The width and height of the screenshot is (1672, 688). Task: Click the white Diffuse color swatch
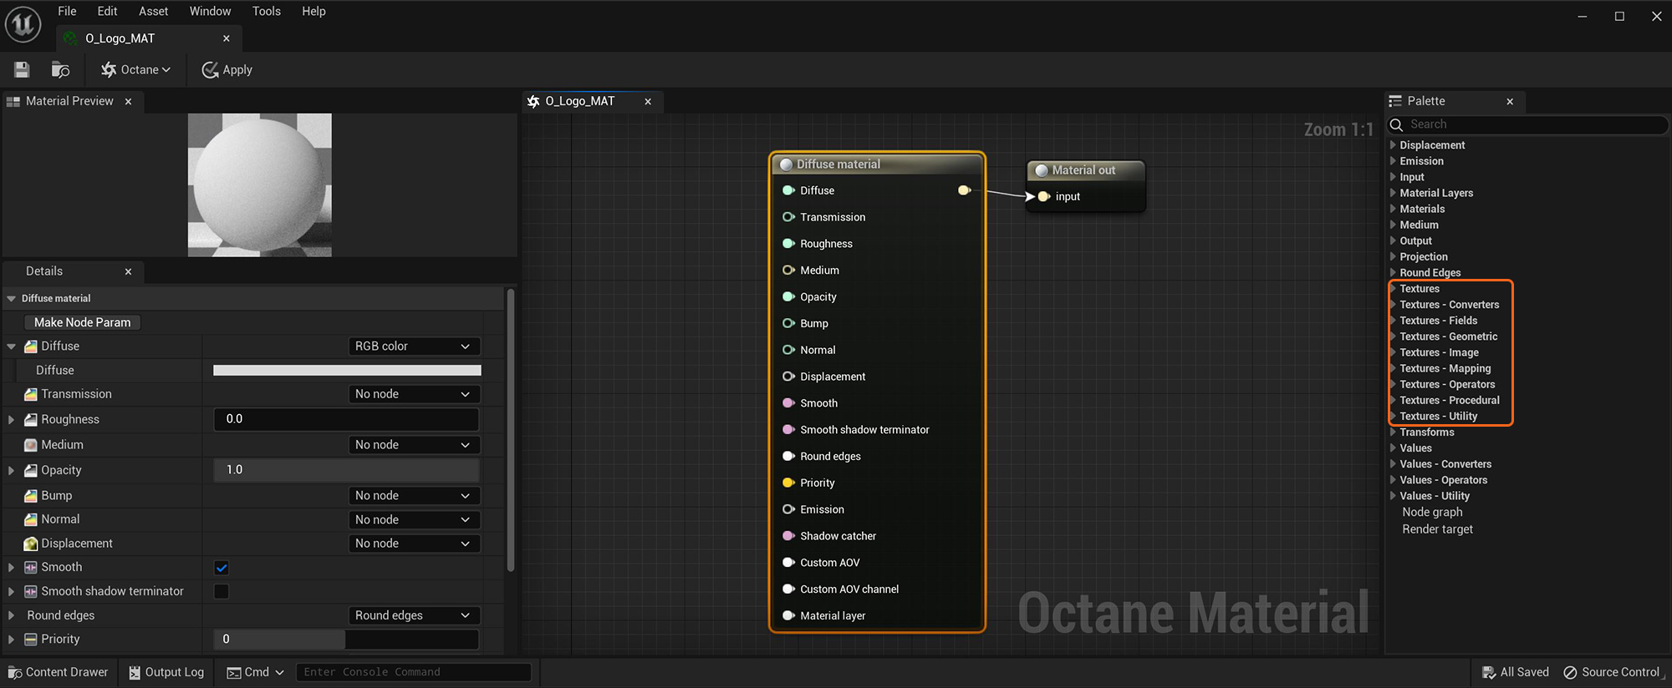pyautogui.click(x=347, y=371)
